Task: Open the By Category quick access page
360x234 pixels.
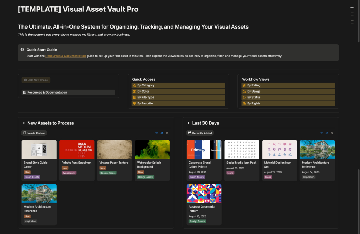Action: (178, 85)
